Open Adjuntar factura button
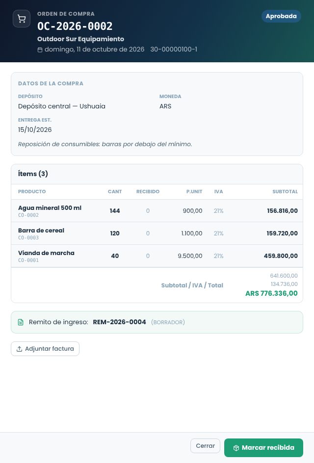Viewport: 314px width, 463px height. tap(45, 349)
